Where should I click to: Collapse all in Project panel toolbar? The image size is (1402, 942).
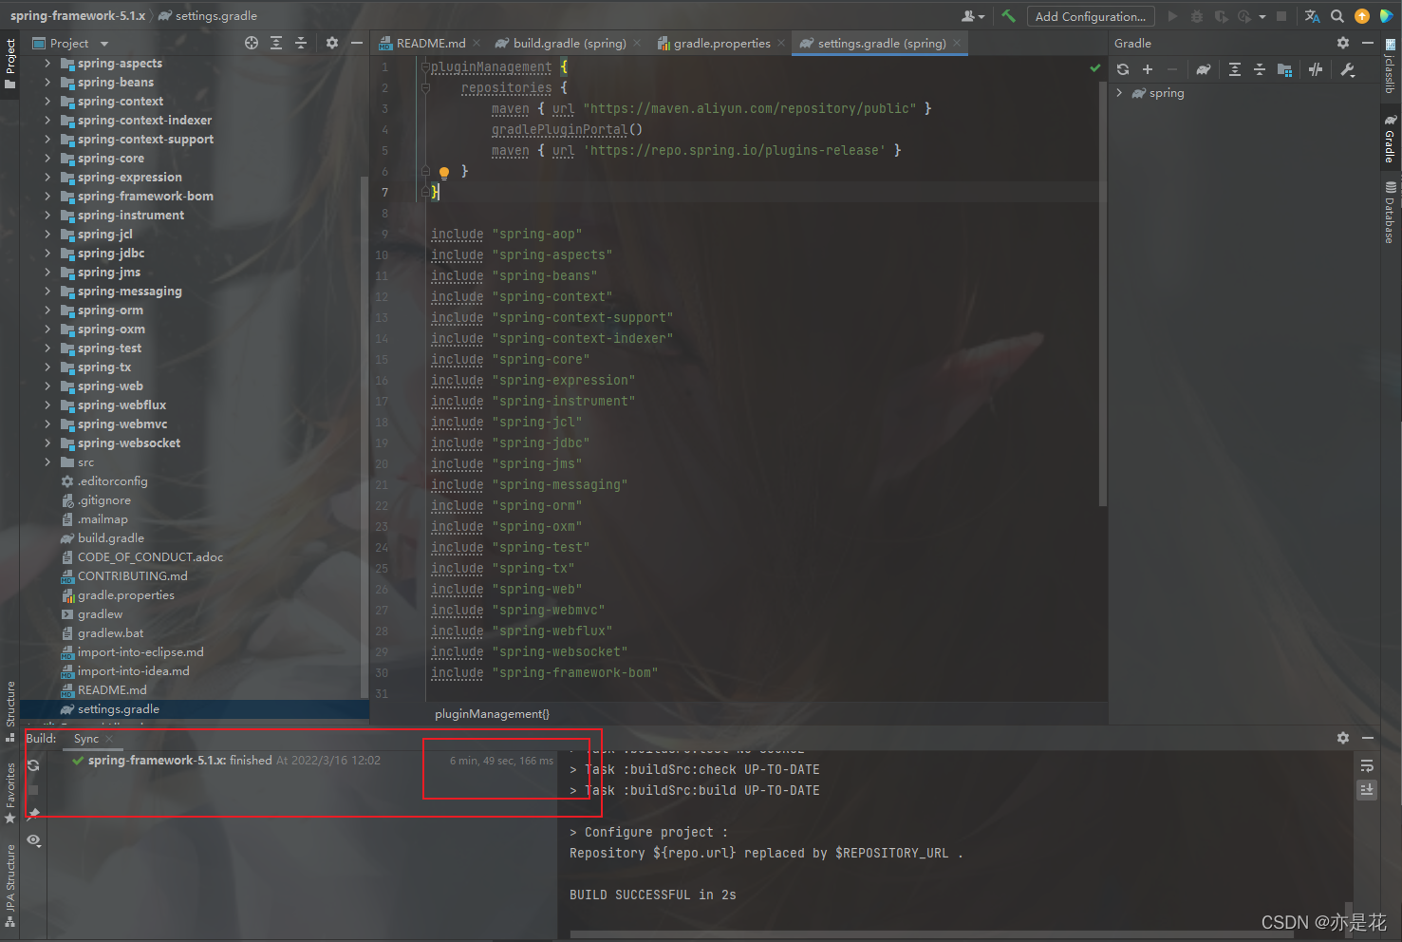point(301,43)
